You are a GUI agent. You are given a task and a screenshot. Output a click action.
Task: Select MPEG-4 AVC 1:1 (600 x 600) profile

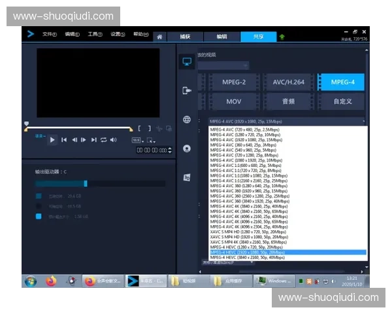[x=287, y=166]
